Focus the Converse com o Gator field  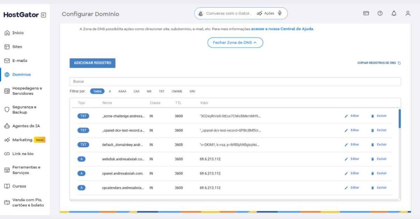pyautogui.click(x=229, y=13)
